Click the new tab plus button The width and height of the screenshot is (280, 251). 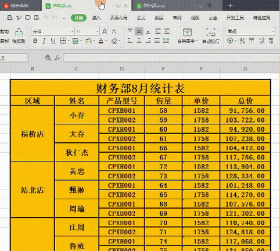tap(231, 6)
